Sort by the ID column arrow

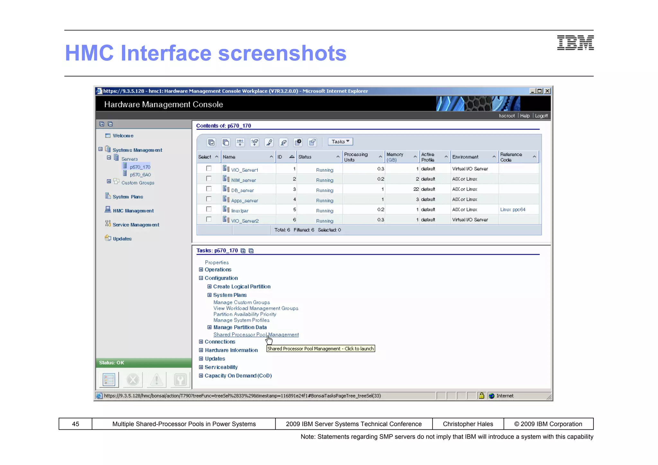[x=292, y=157]
